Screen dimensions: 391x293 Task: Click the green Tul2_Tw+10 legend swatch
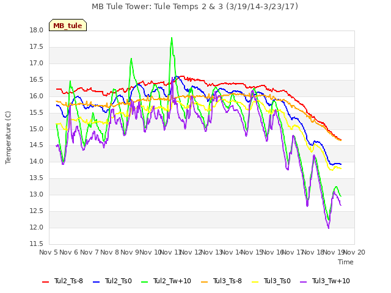145,281
